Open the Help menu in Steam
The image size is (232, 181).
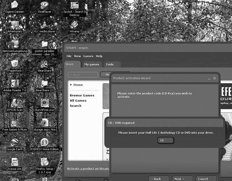coord(99,56)
